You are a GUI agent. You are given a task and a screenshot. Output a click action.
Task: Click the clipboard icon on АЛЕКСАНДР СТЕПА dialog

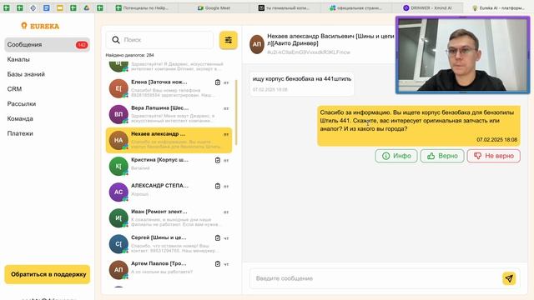[218, 186]
